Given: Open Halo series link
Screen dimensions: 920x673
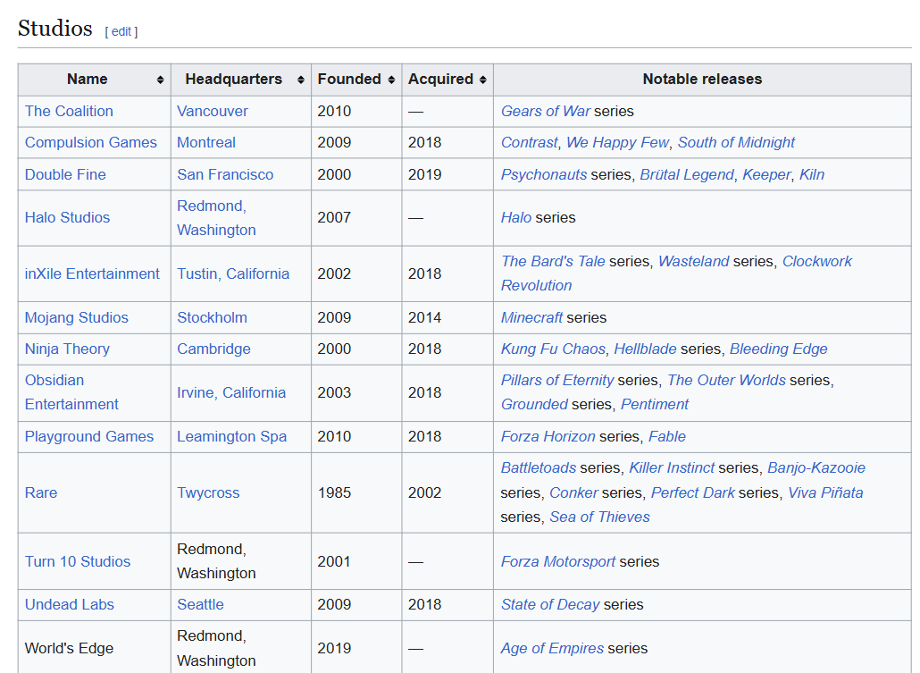Looking at the screenshot, I should pos(515,217).
